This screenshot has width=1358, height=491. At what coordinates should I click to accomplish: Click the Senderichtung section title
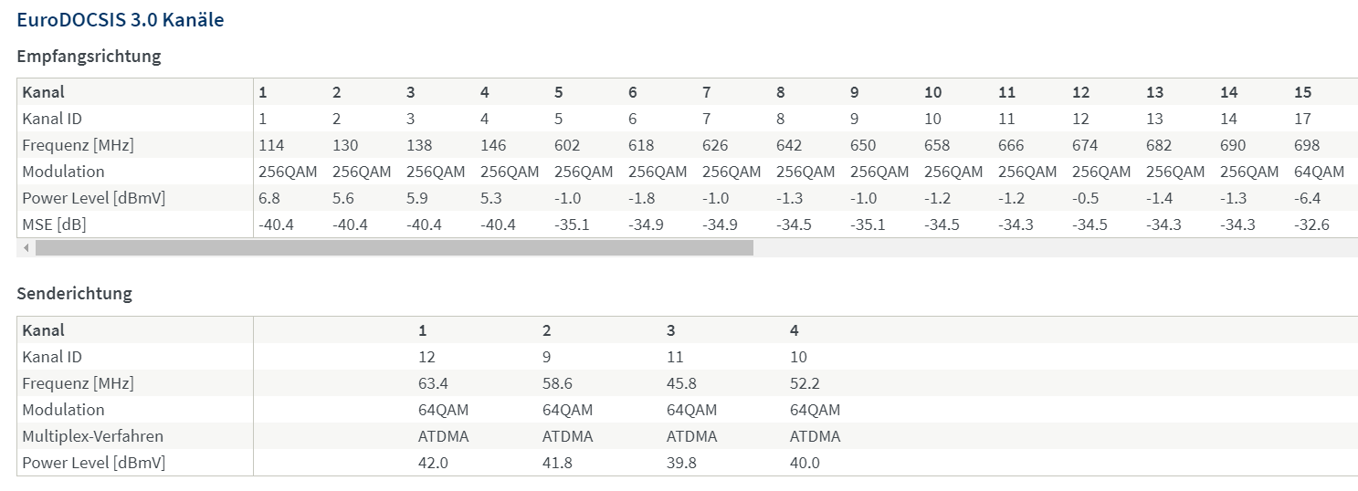point(75,294)
